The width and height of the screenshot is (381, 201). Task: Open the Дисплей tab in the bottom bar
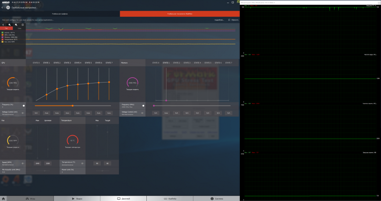click(124, 198)
